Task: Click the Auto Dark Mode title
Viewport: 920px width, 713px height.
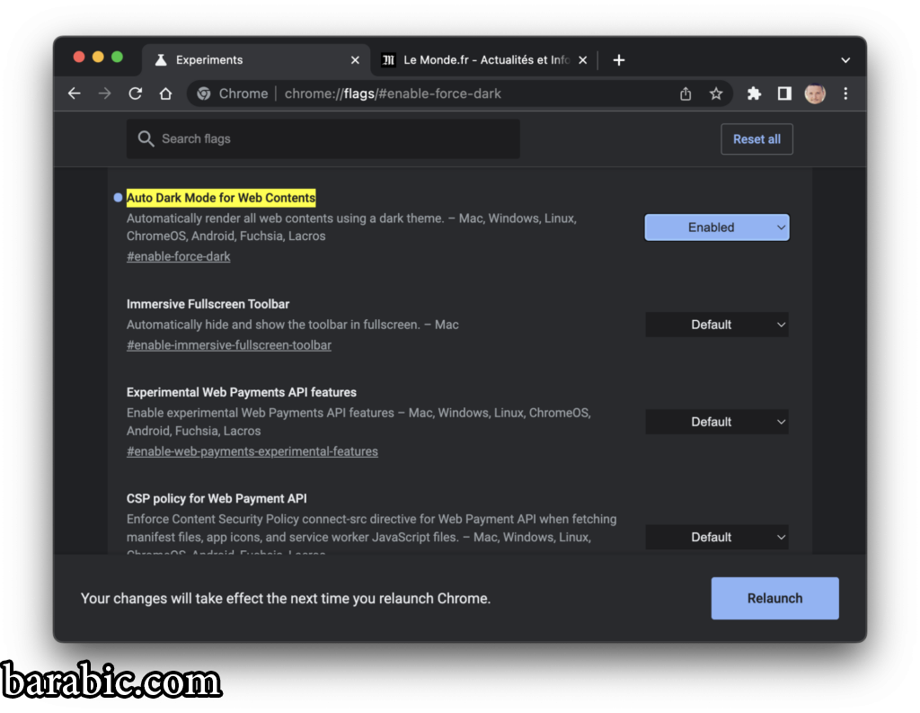Action: tap(221, 198)
